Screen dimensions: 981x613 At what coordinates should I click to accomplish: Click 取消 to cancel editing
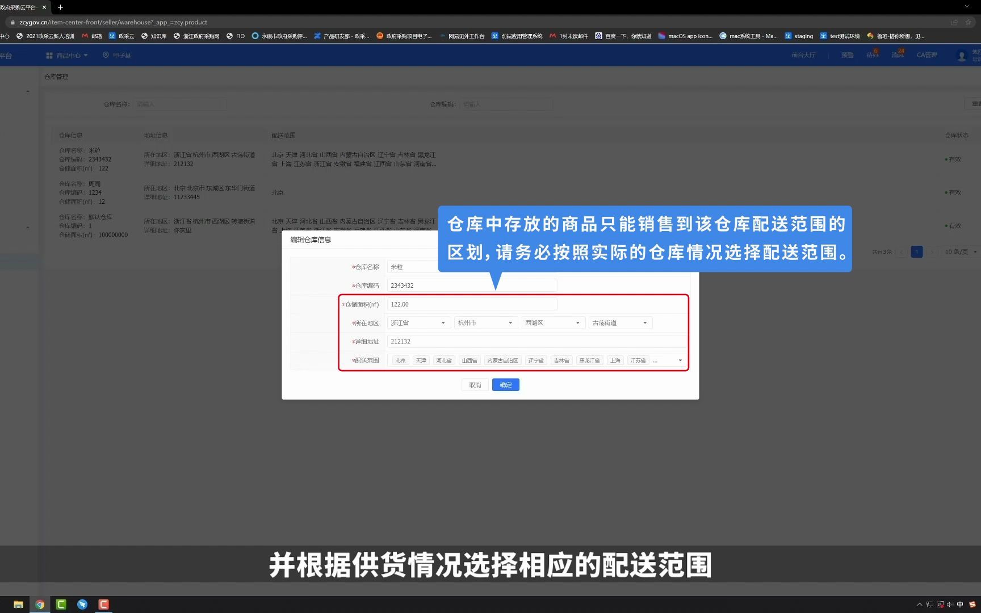click(x=475, y=385)
